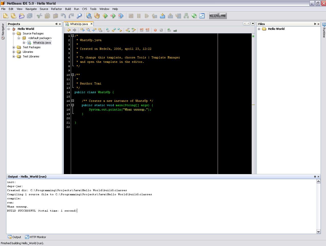Toggle Highlight Search in editor toolbar

(x=100, y=30)
